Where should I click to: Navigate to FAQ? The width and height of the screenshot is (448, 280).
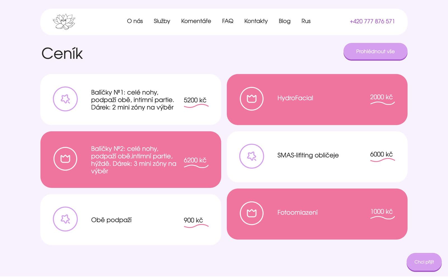(228, 21)
